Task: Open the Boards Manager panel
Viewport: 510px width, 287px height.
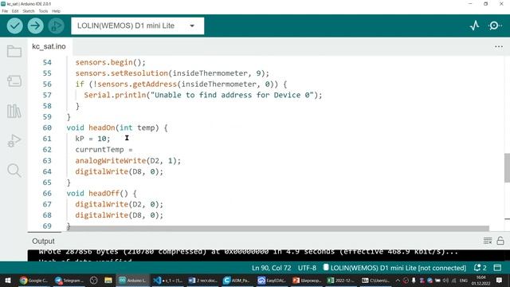Action: 14,81
